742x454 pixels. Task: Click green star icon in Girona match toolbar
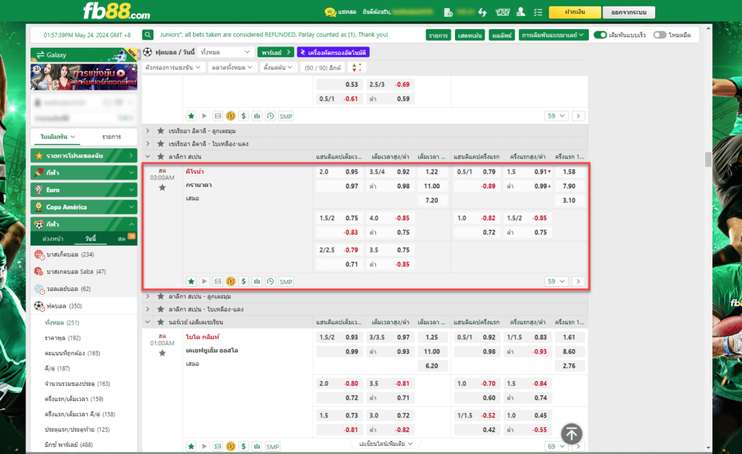pos(191,282)
